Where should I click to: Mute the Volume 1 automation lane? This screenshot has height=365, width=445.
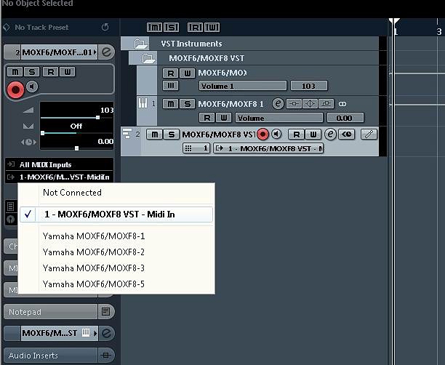[170, 85]
